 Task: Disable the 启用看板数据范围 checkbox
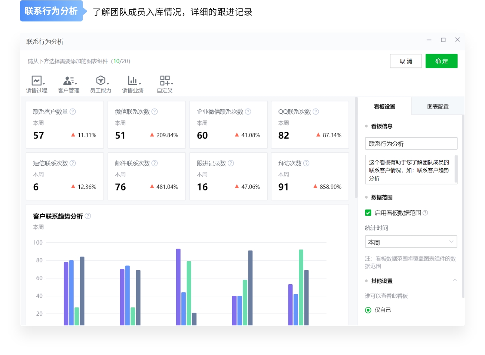[x=368, y=213]
